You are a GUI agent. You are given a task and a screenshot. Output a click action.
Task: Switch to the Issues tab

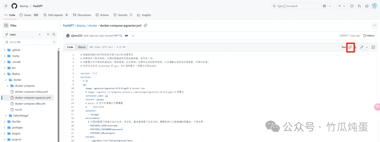[29, 15]
